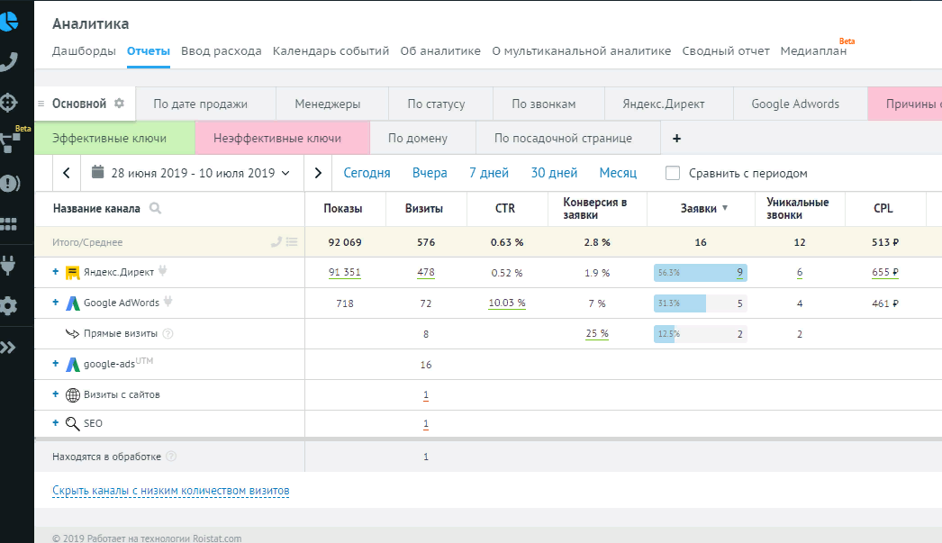Click the crosshair target sidebar icon
The height and width of the screenshot is (543, 942).
pyautogui.click(x=9, y=102)
